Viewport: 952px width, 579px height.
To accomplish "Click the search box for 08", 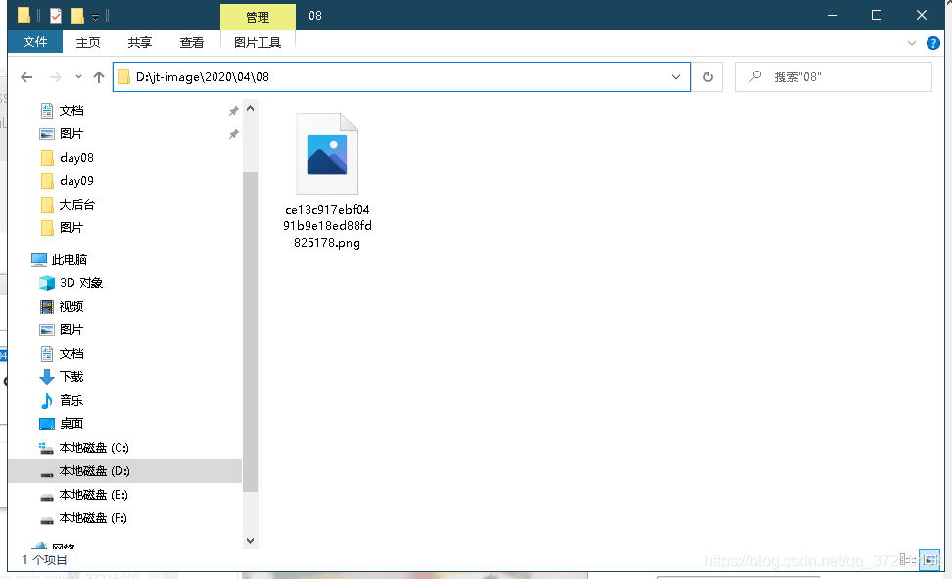I will [833, 77].
